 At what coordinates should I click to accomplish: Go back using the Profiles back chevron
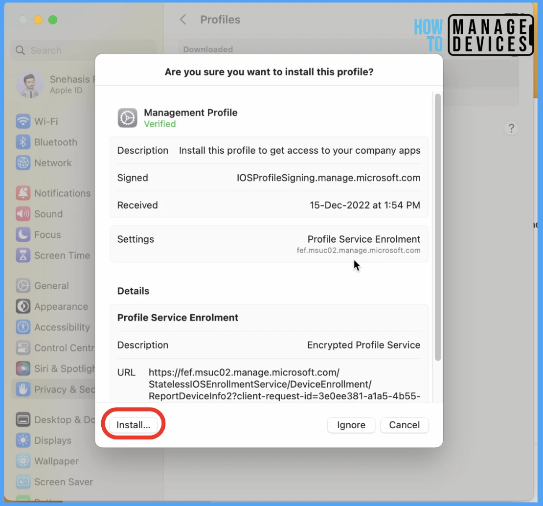pos(183,20)
